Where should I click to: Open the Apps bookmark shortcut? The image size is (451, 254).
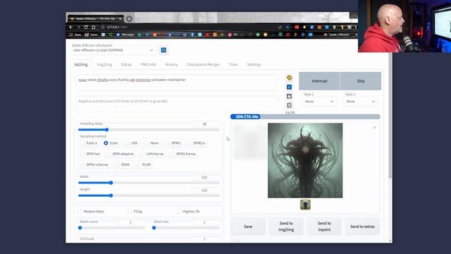click(75, 35)
